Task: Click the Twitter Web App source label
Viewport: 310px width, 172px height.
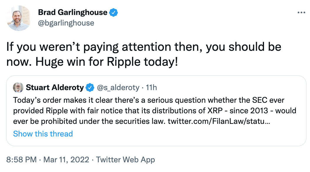Action: point(125,160)
